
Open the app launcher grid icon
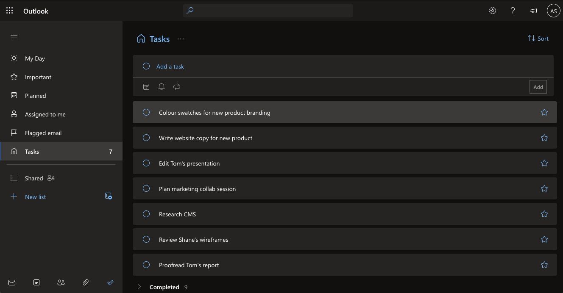tap(9, 11)
